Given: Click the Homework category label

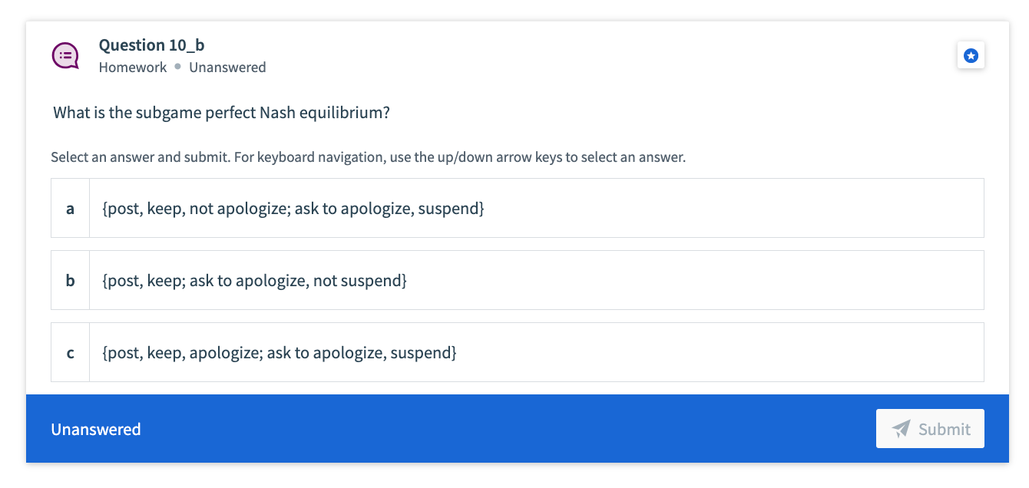Looking at the screenshot, I should [133, 68].
